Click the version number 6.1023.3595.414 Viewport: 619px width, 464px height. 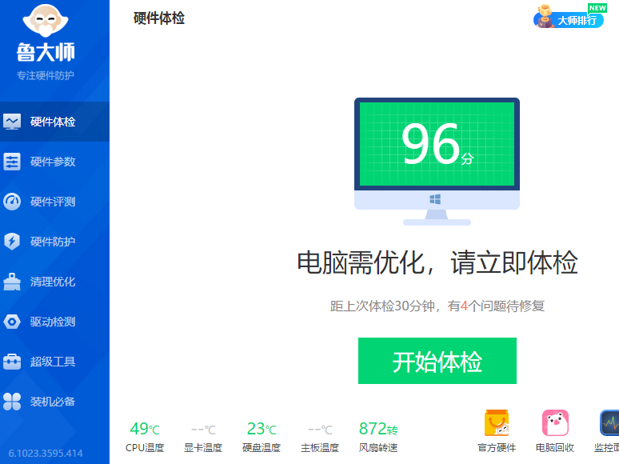46,453
